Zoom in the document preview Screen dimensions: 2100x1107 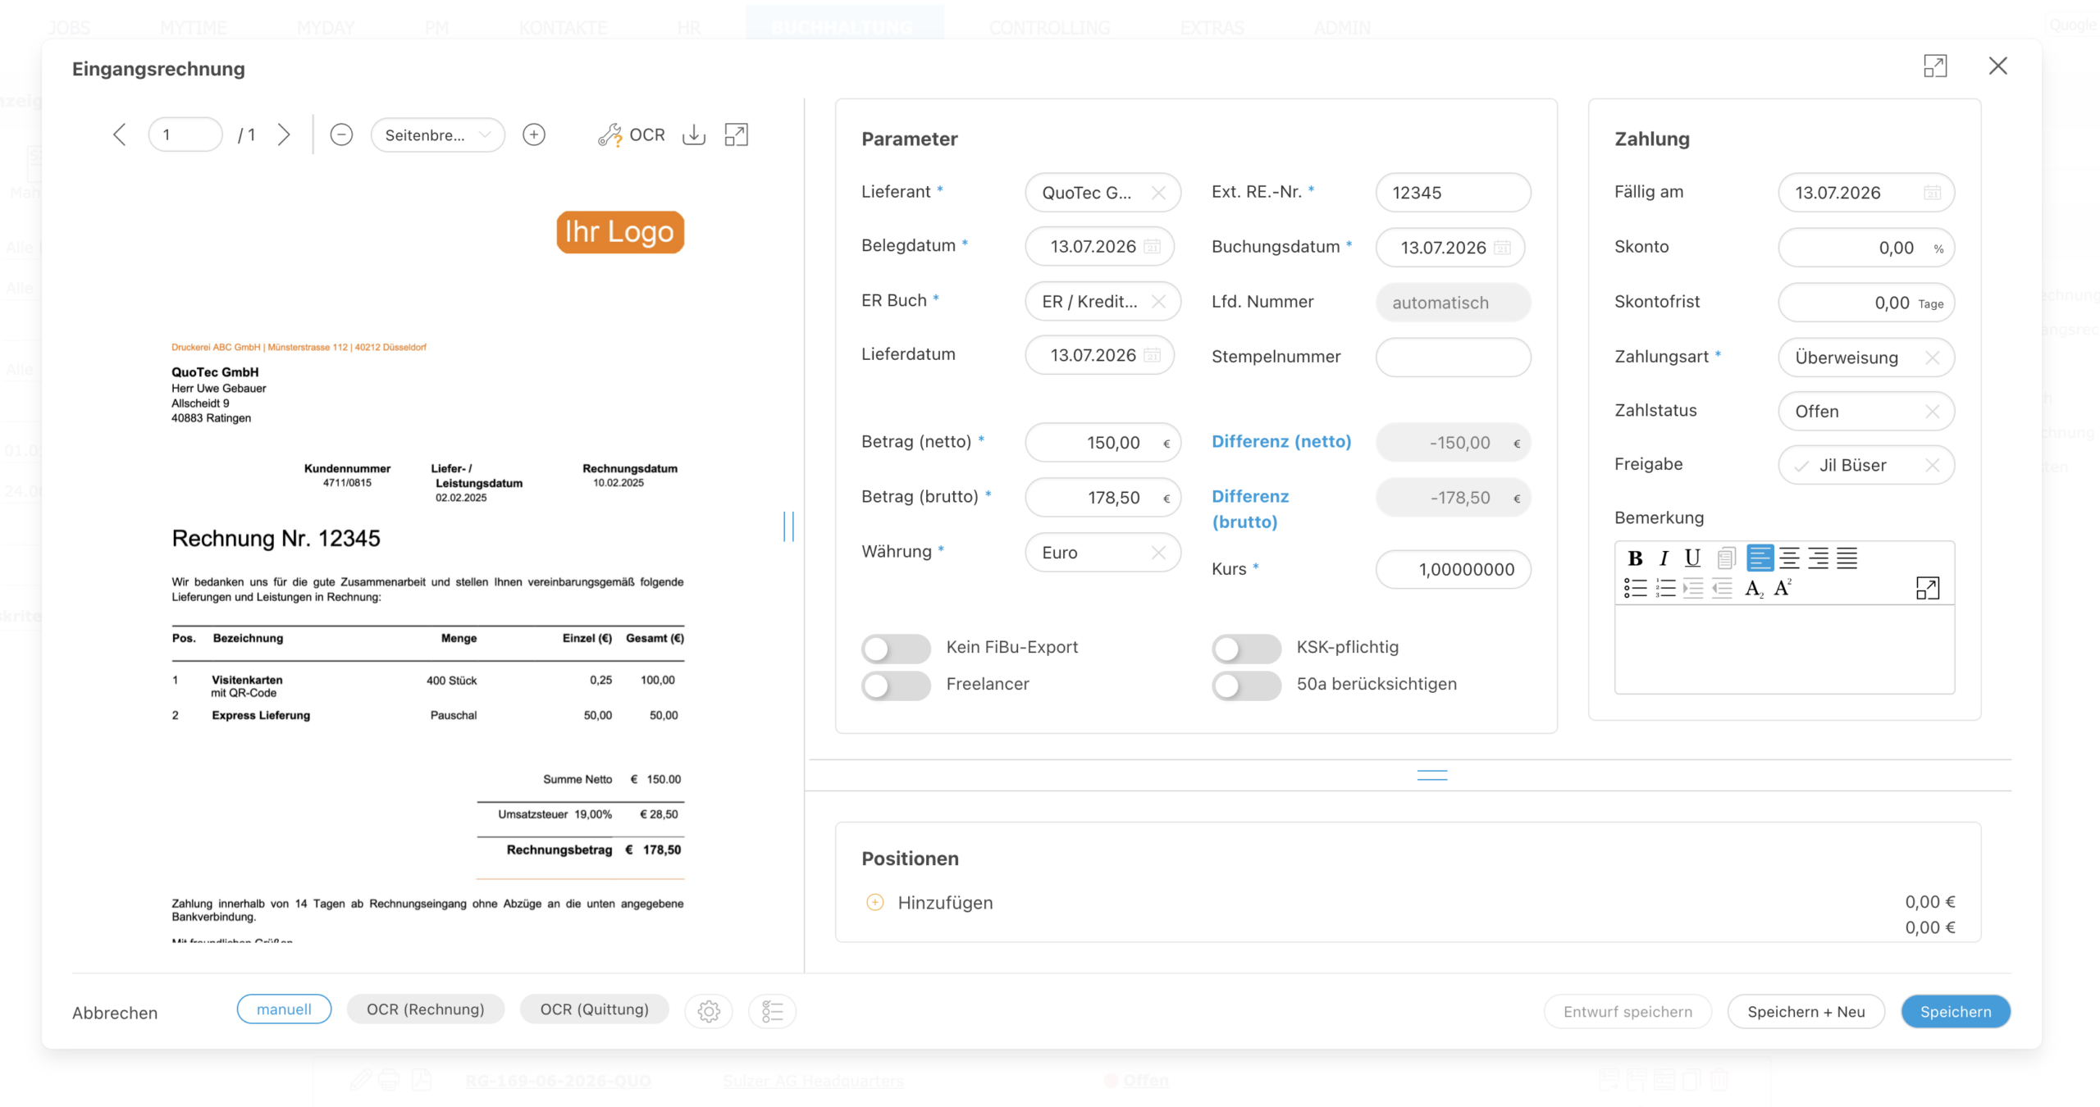coord(534,134)
